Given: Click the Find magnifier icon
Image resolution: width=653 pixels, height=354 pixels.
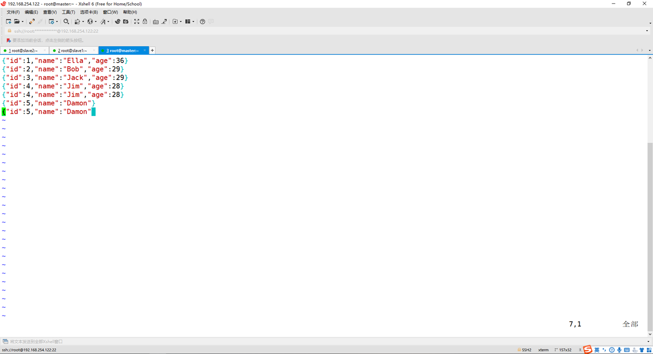Looking at the screenshot, I should click(66, 21).
